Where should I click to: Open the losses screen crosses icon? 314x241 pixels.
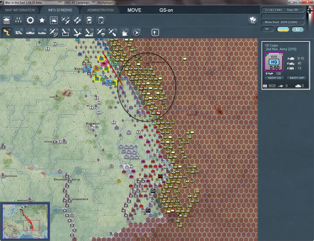(x=18, y=20)
